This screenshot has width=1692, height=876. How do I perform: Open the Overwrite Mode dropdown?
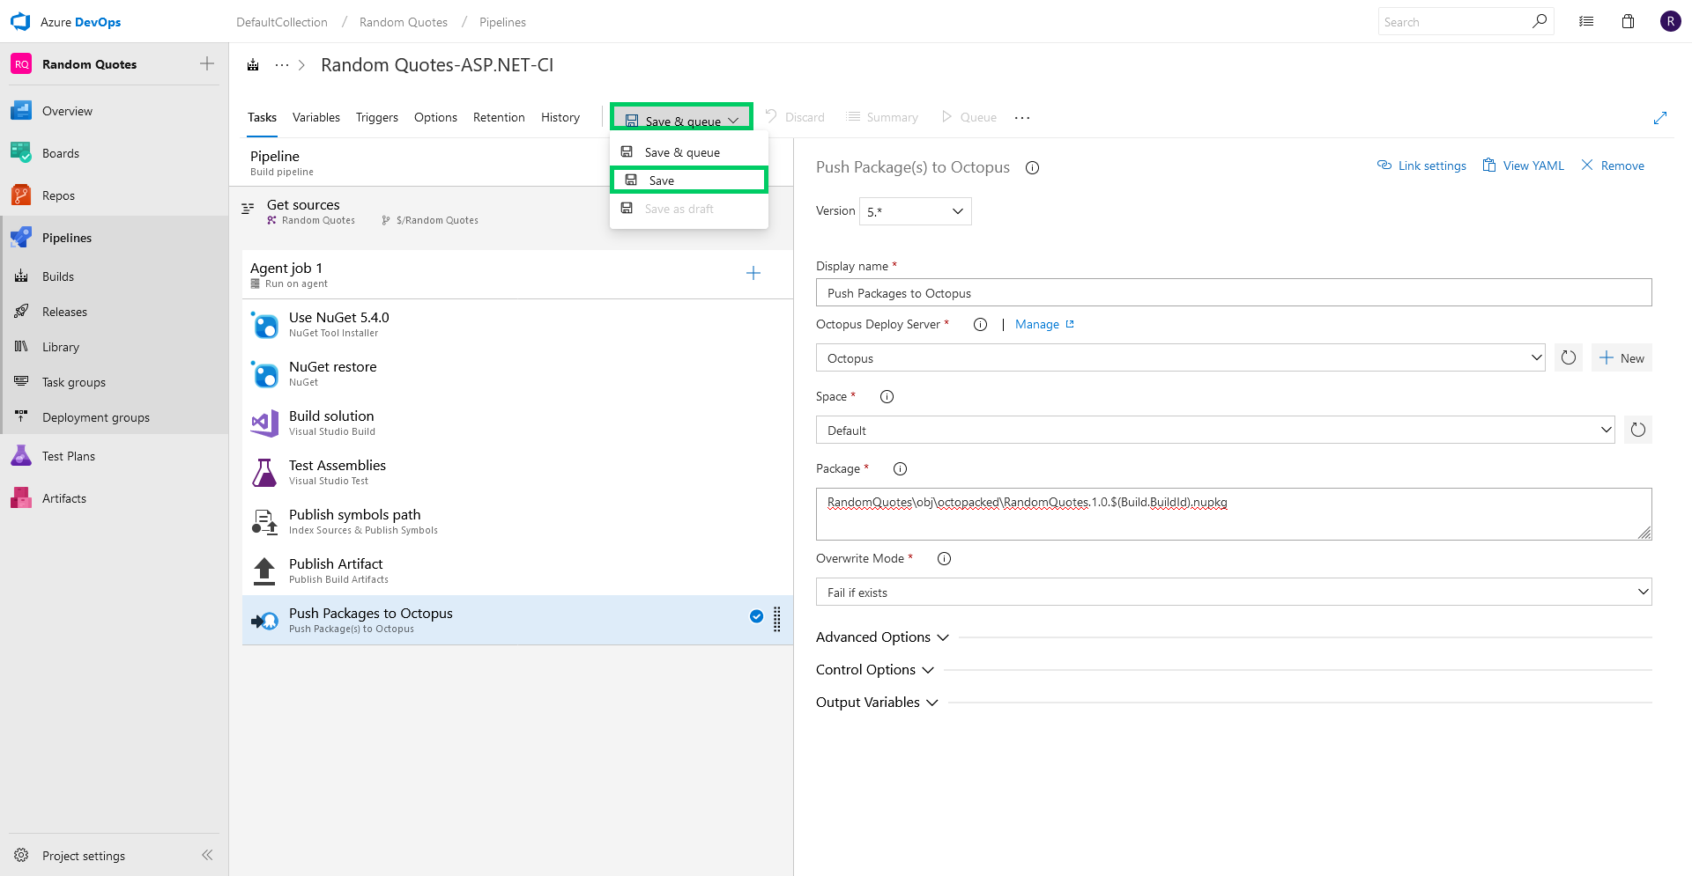tap(1234, 592)
